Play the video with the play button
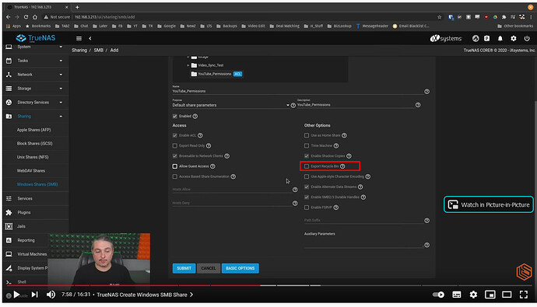 coord(16,295)
